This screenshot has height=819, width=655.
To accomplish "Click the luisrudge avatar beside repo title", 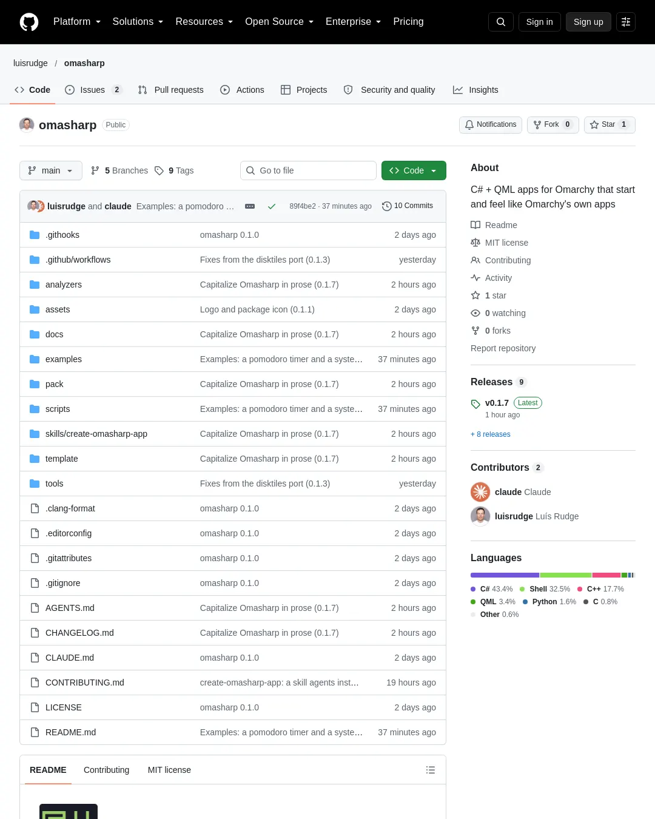I will 27,125.
